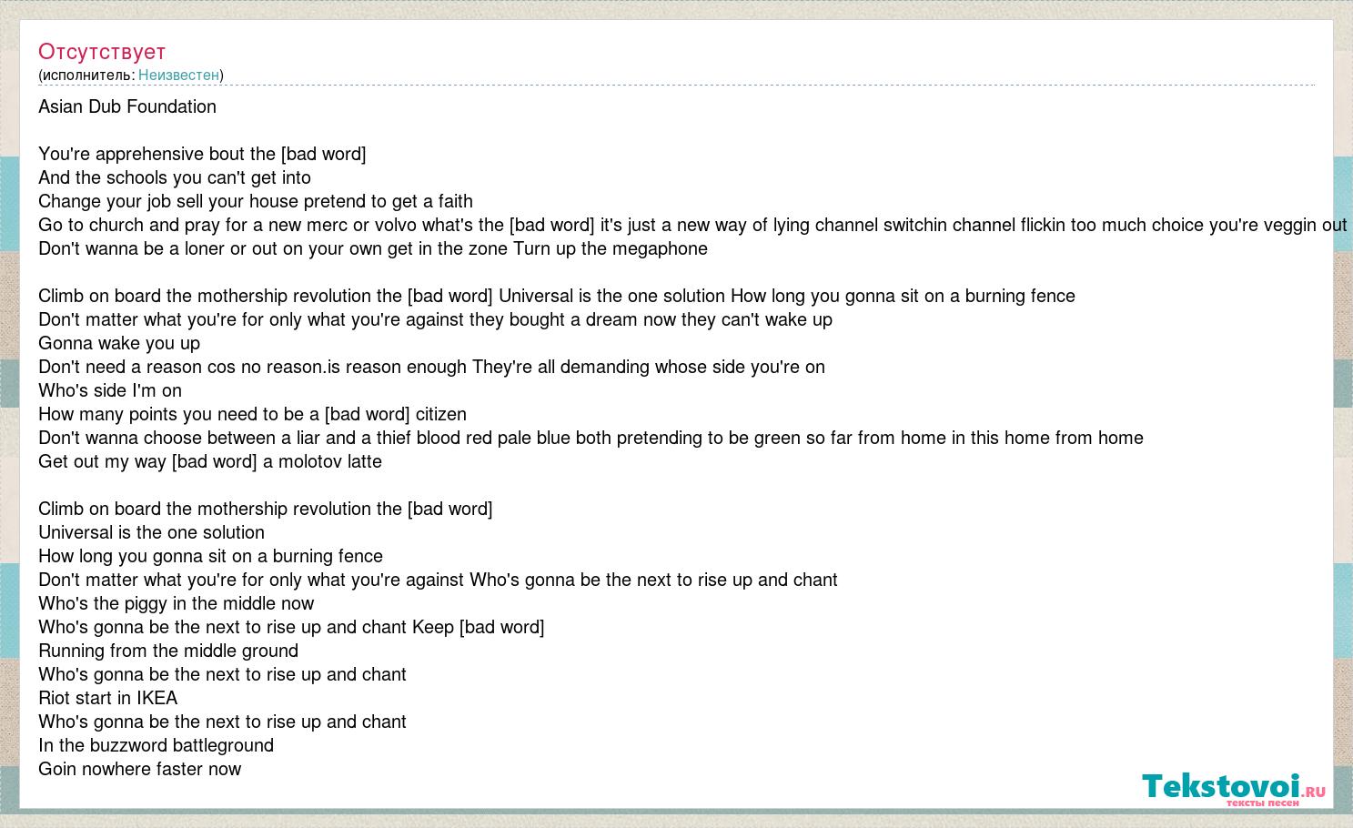Screen dimensions: 1353x828
Task: Click 'Get out my way' molotov latte line
Action: [x=210, y=461]
